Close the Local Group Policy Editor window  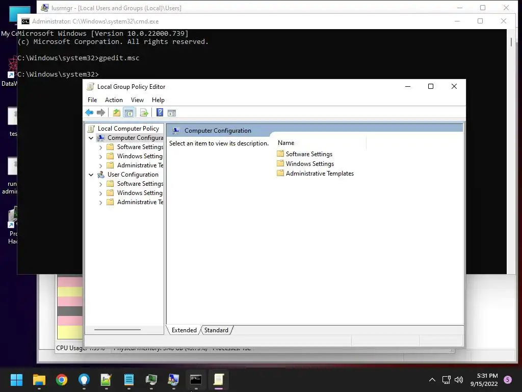[454, 86]
